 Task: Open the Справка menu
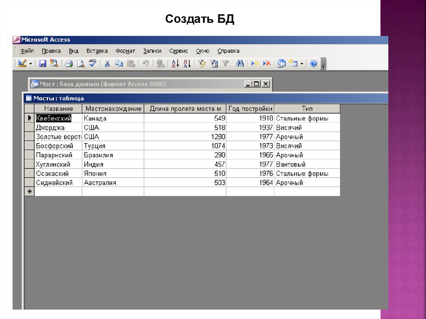pyautogui.click(x=228, y=51)
